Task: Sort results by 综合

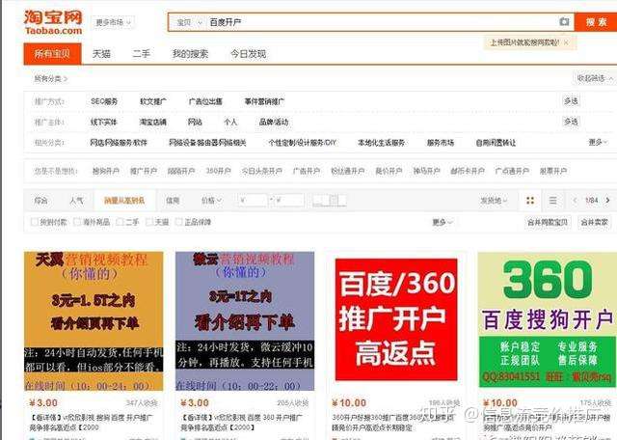Action: [40, 201]
